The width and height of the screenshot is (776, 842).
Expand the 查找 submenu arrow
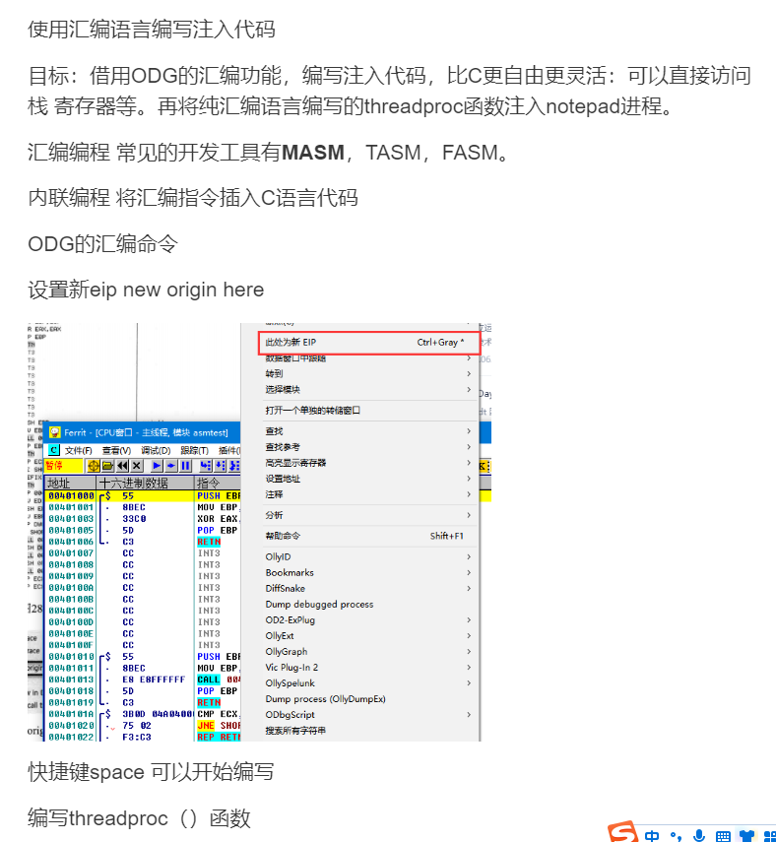pos(469,431)
